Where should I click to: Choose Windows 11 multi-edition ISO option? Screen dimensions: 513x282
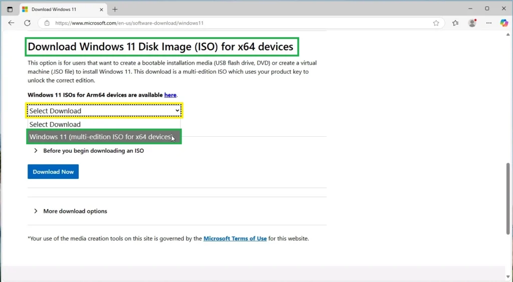point(104,137)
